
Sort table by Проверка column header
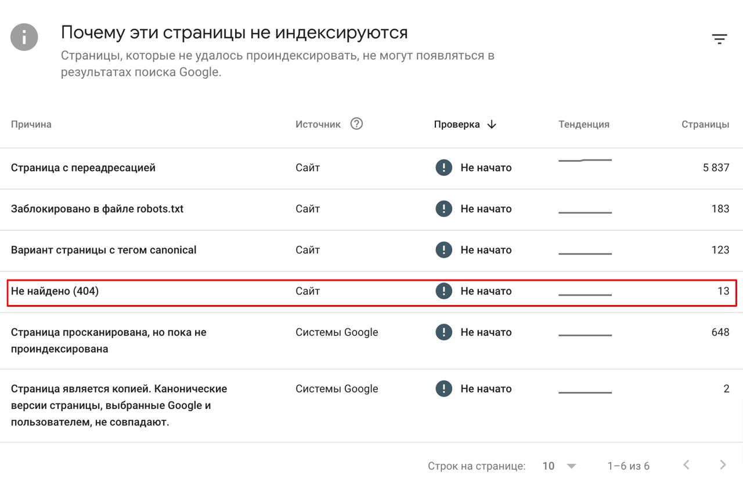[457, 125]
